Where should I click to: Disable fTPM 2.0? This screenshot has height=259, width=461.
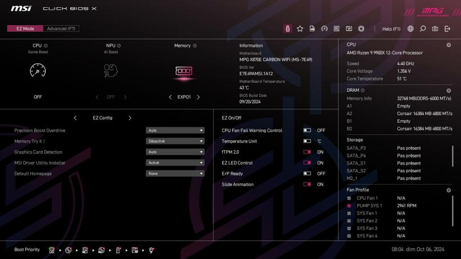coord(307,152)
